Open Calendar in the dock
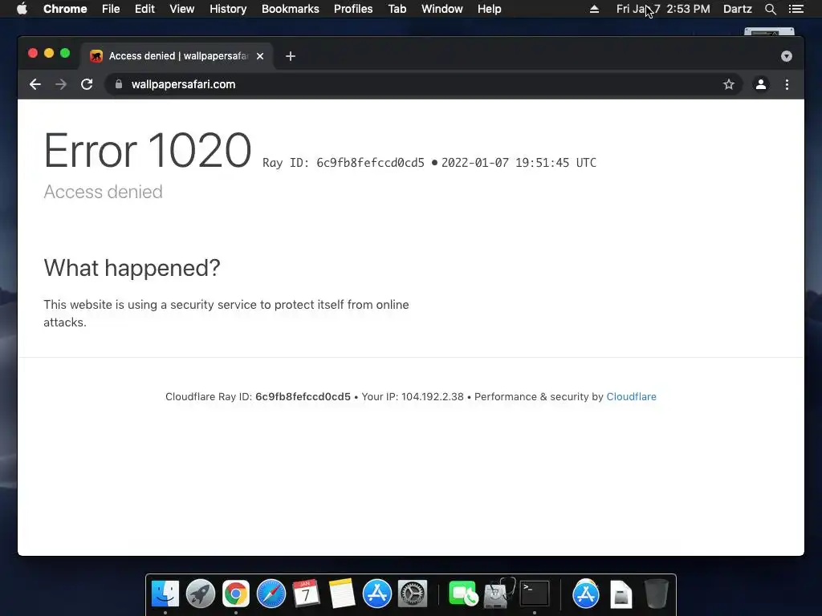The width and height of the screenshot is (822, 616). 306,594
